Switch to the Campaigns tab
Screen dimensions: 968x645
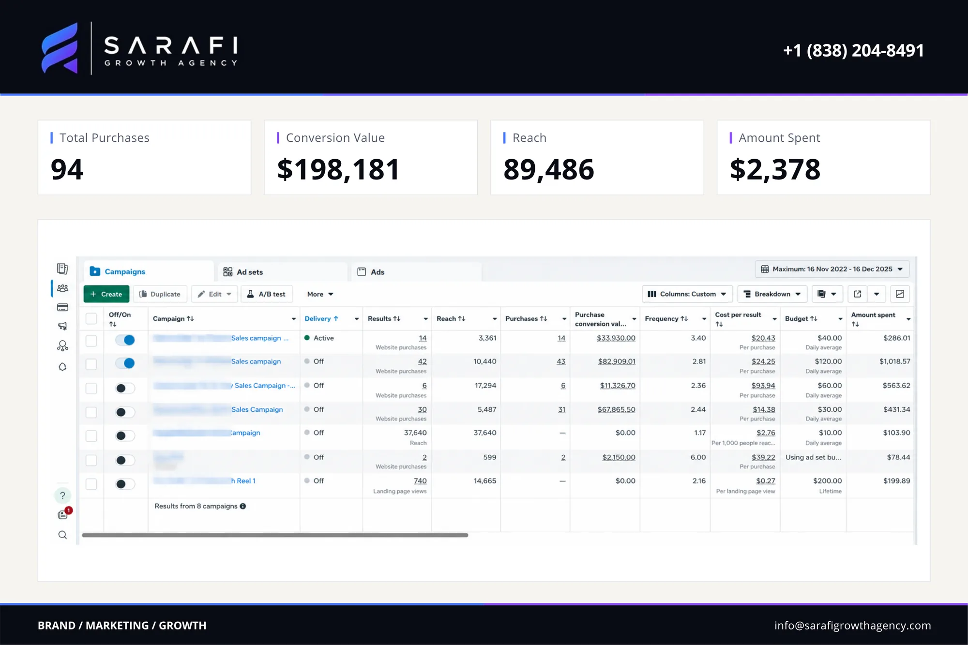149,271
